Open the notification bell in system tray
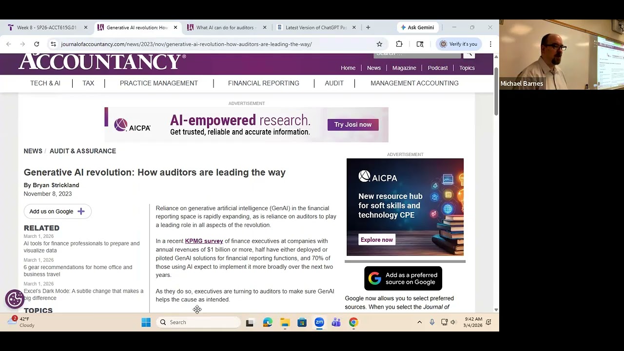624x351 pixels. point(488,322)
